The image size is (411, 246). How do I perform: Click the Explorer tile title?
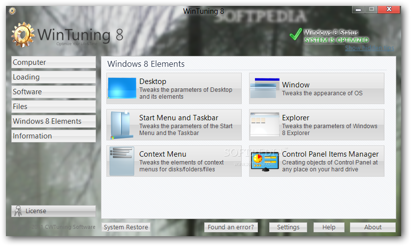click(296, 118)
